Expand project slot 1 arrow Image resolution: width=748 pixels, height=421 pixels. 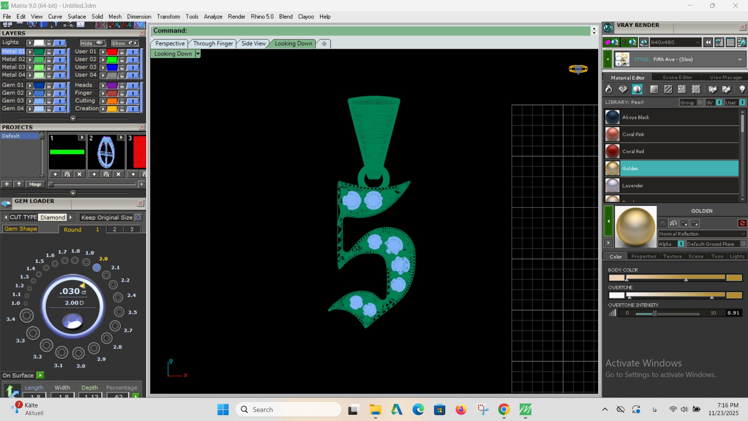tap(81, 138)
